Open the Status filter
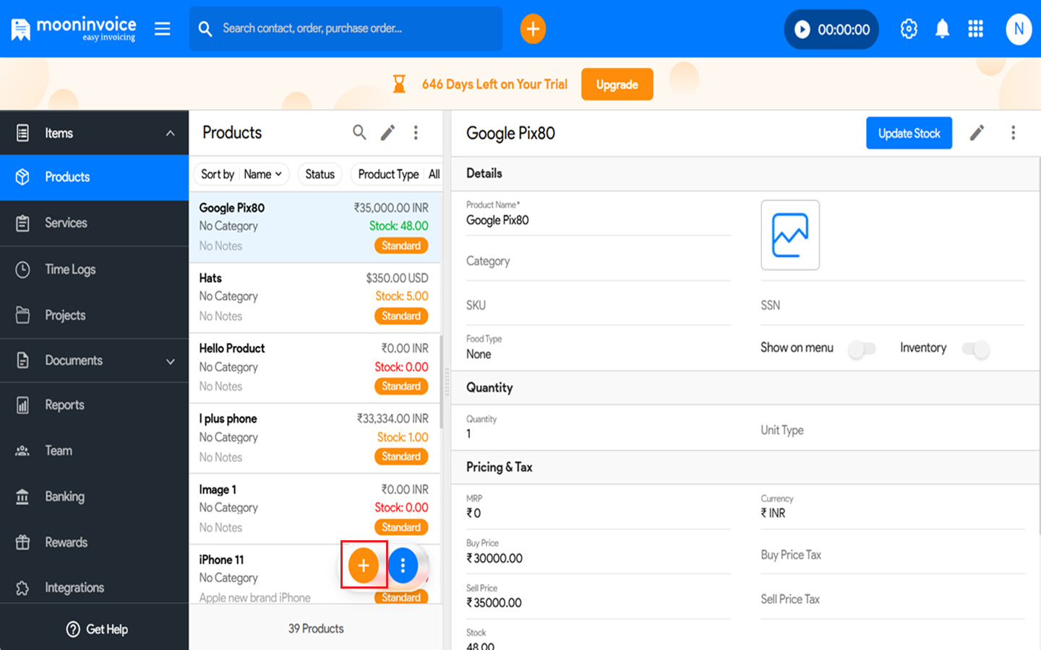1041x650 pixels. click(x=320, y=174)
